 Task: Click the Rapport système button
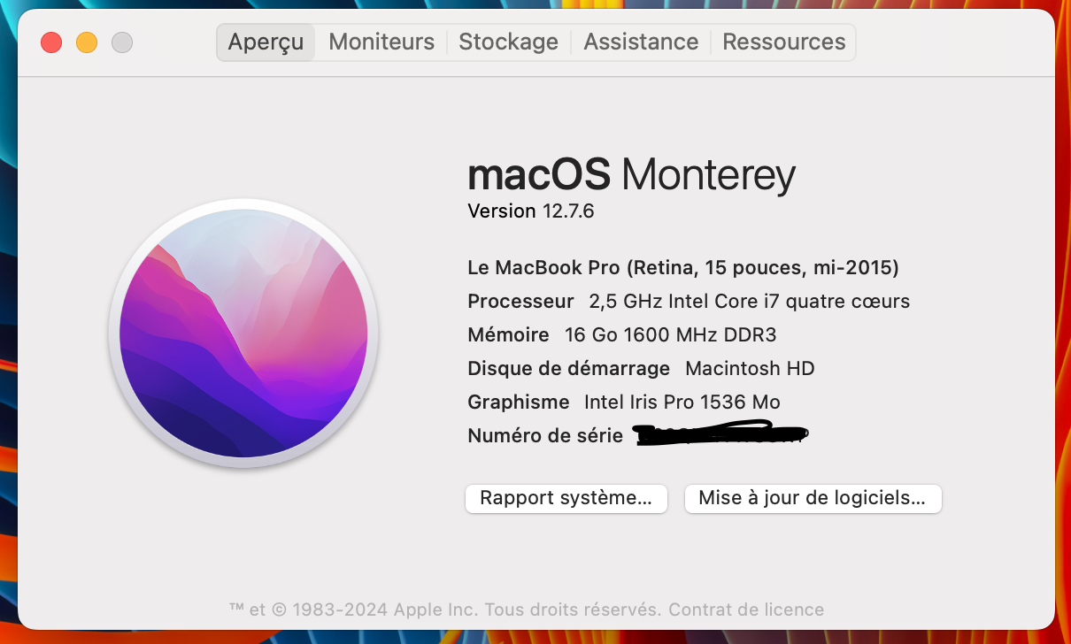coord(566,498)
